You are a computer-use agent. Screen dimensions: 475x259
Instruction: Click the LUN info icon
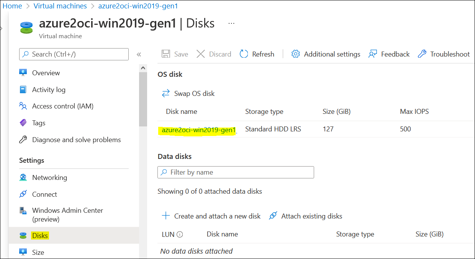[x=180, y=235]
